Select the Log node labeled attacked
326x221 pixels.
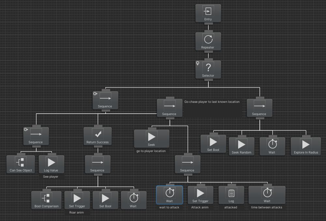coord(231,195)
